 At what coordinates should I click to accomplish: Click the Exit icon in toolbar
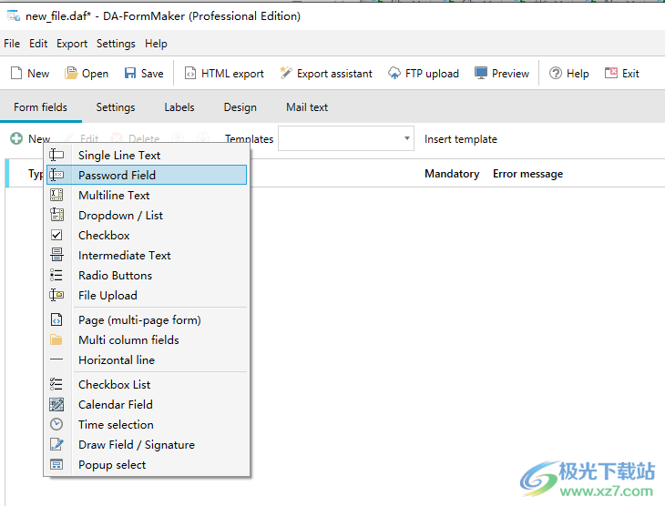(x=611, y=74)
